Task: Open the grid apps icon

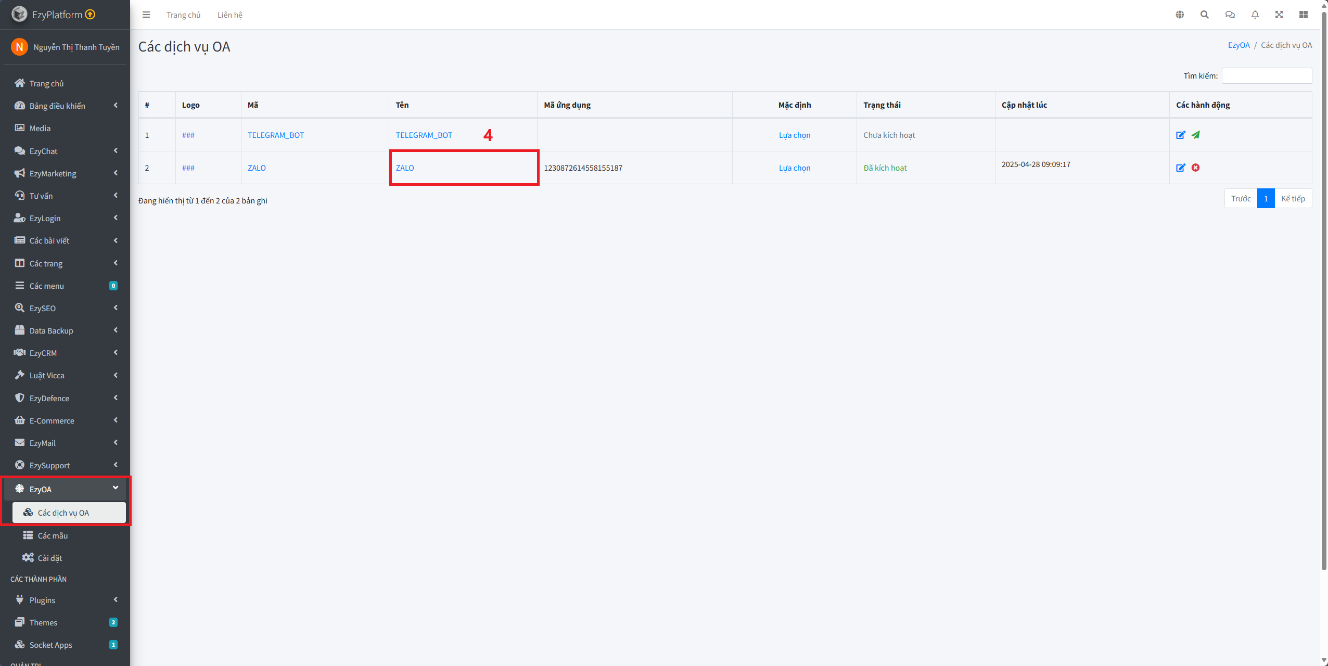Action: point(1304,15)
